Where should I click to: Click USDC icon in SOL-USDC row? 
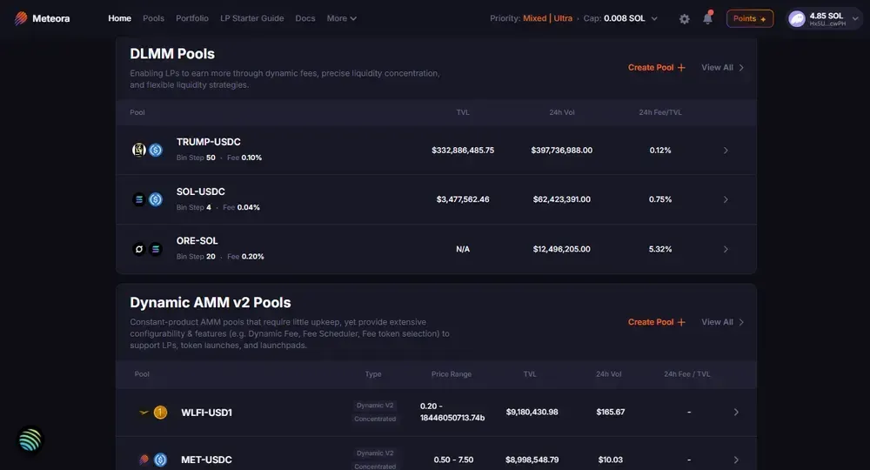(x=156, y=199)
